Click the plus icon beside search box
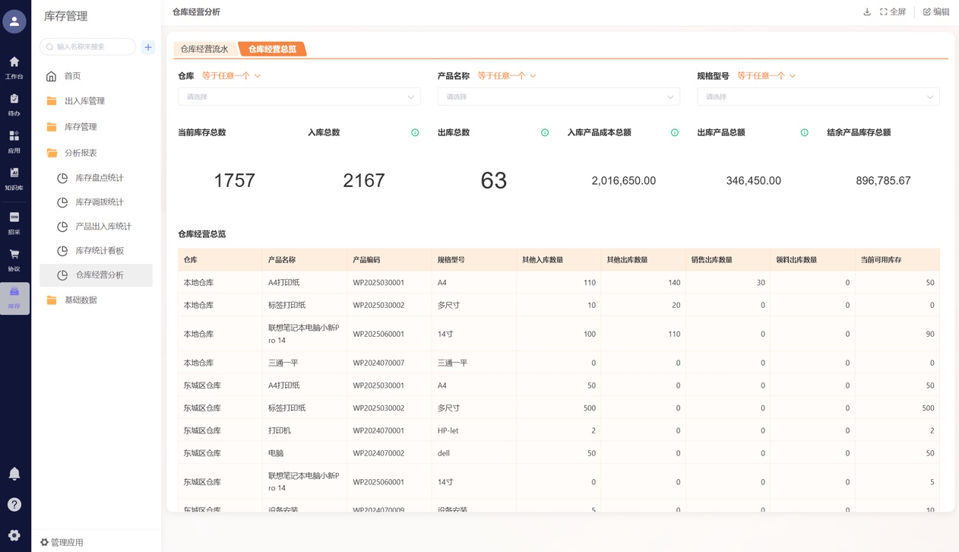Screen dimensions: 959x552 point(148,47)
